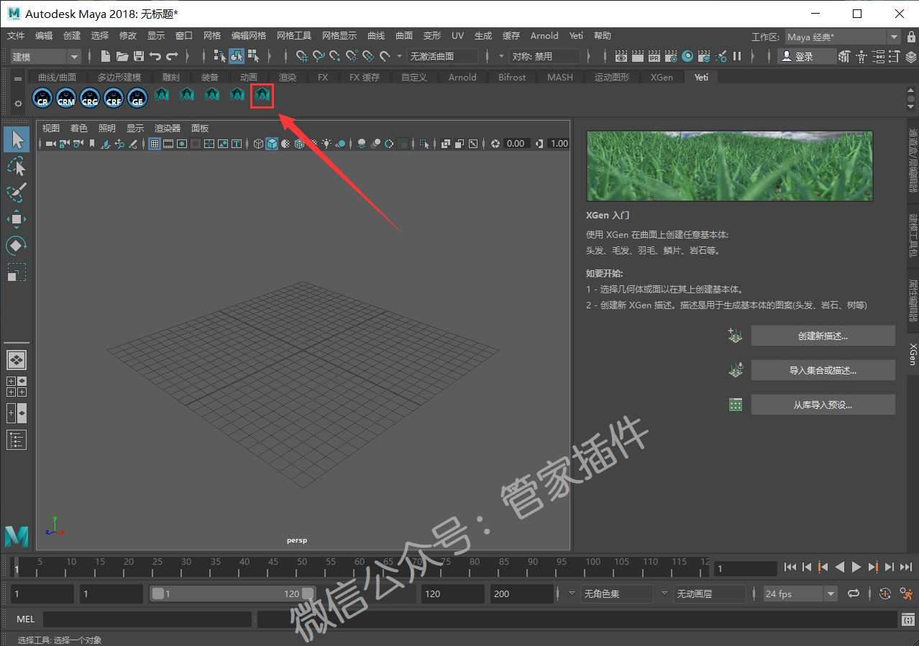The width and height of the screenshot is (919, 646).
Task: Open the shelf options gear menu
Action: pyautogui.click(x=18, y=103)
